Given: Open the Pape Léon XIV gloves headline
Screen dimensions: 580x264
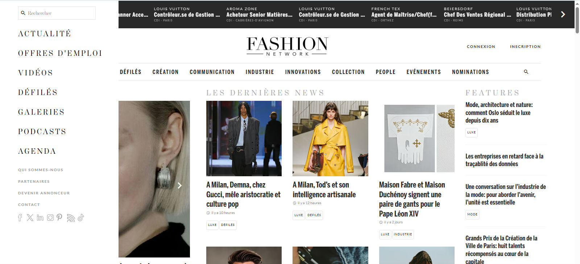Looking at the screenshot, I should 412,199.
